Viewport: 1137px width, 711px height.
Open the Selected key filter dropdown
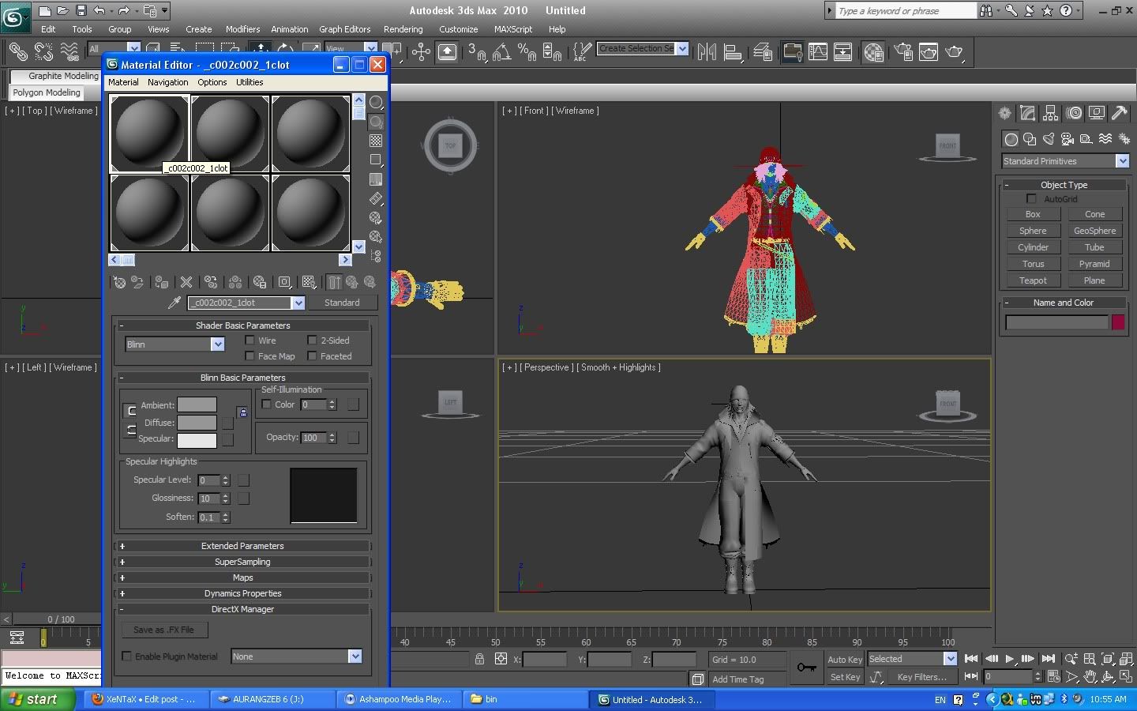coord(950,659)
